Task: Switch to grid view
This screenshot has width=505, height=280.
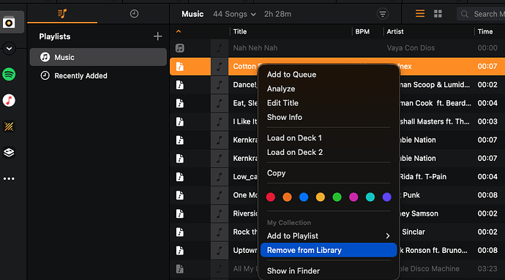Action: coord(438,13)
